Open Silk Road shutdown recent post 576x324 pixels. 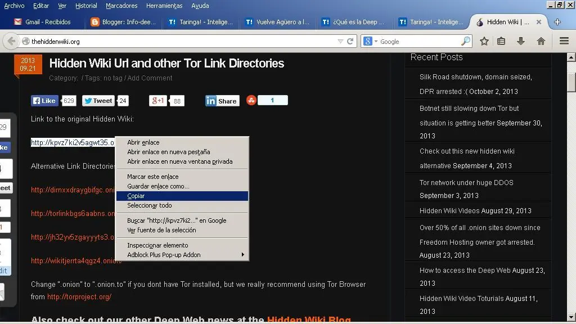click(476, 84)
